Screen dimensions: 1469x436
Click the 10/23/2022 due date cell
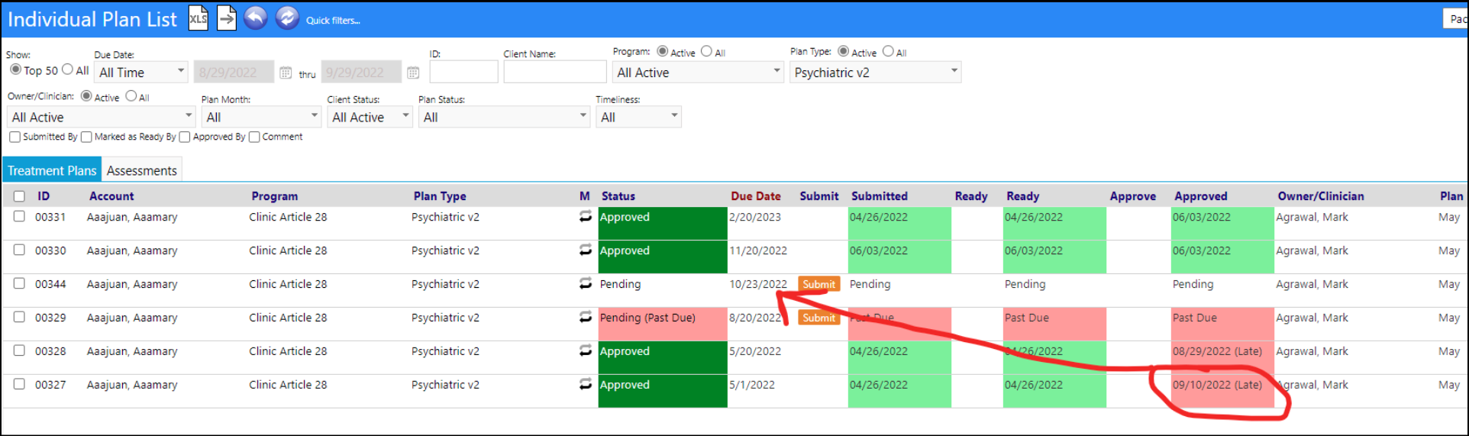(758, 284)
